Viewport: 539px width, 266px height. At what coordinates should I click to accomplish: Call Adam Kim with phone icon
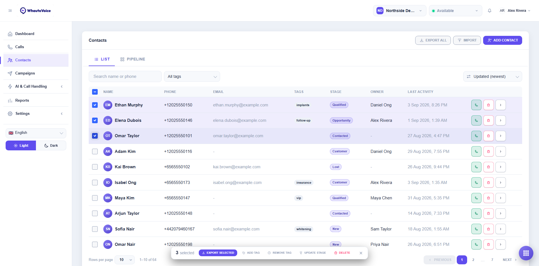point(476,151)
